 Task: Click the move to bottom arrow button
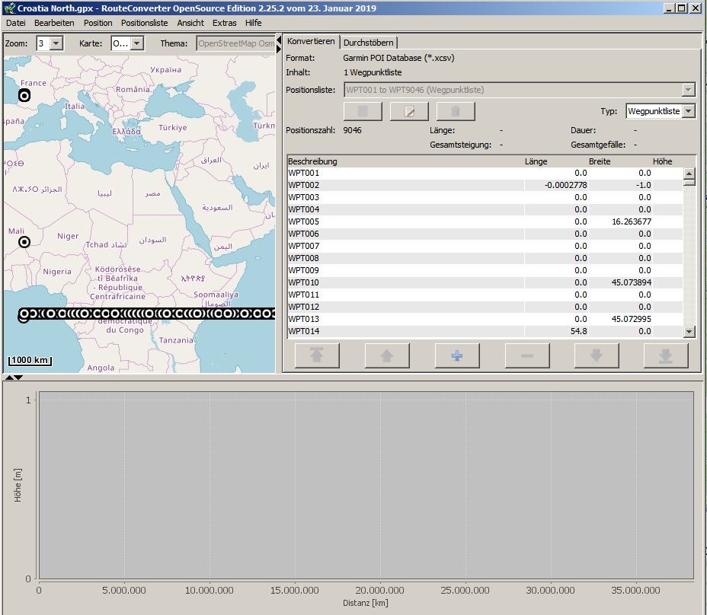coord(665,355)
